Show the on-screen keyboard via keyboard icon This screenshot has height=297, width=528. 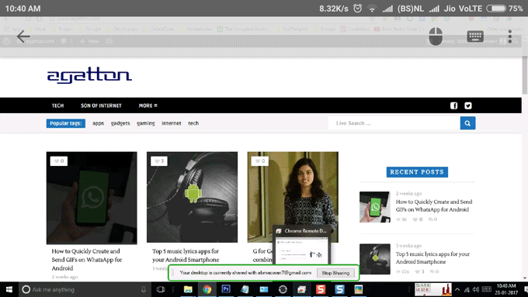tap(475, 36)
